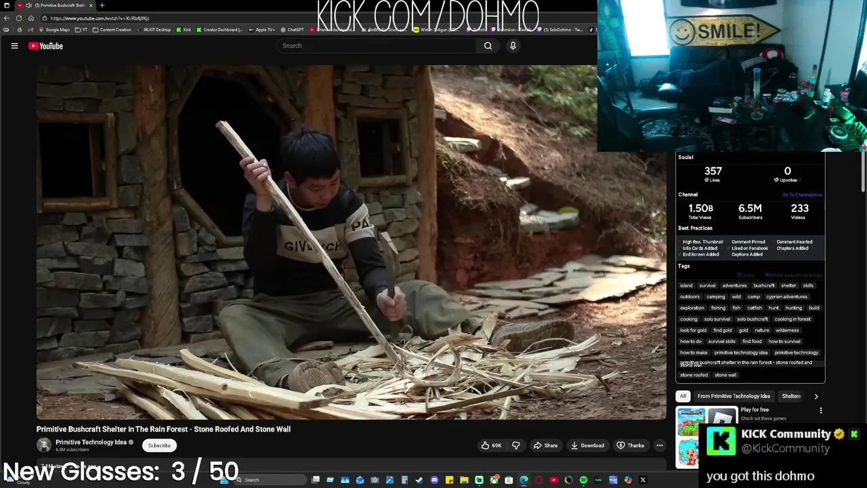Follow the Go To Channelytics link

click(802, 195)
